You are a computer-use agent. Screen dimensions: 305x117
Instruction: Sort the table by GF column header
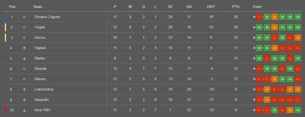pyautogui.click(x=170, y=7)
